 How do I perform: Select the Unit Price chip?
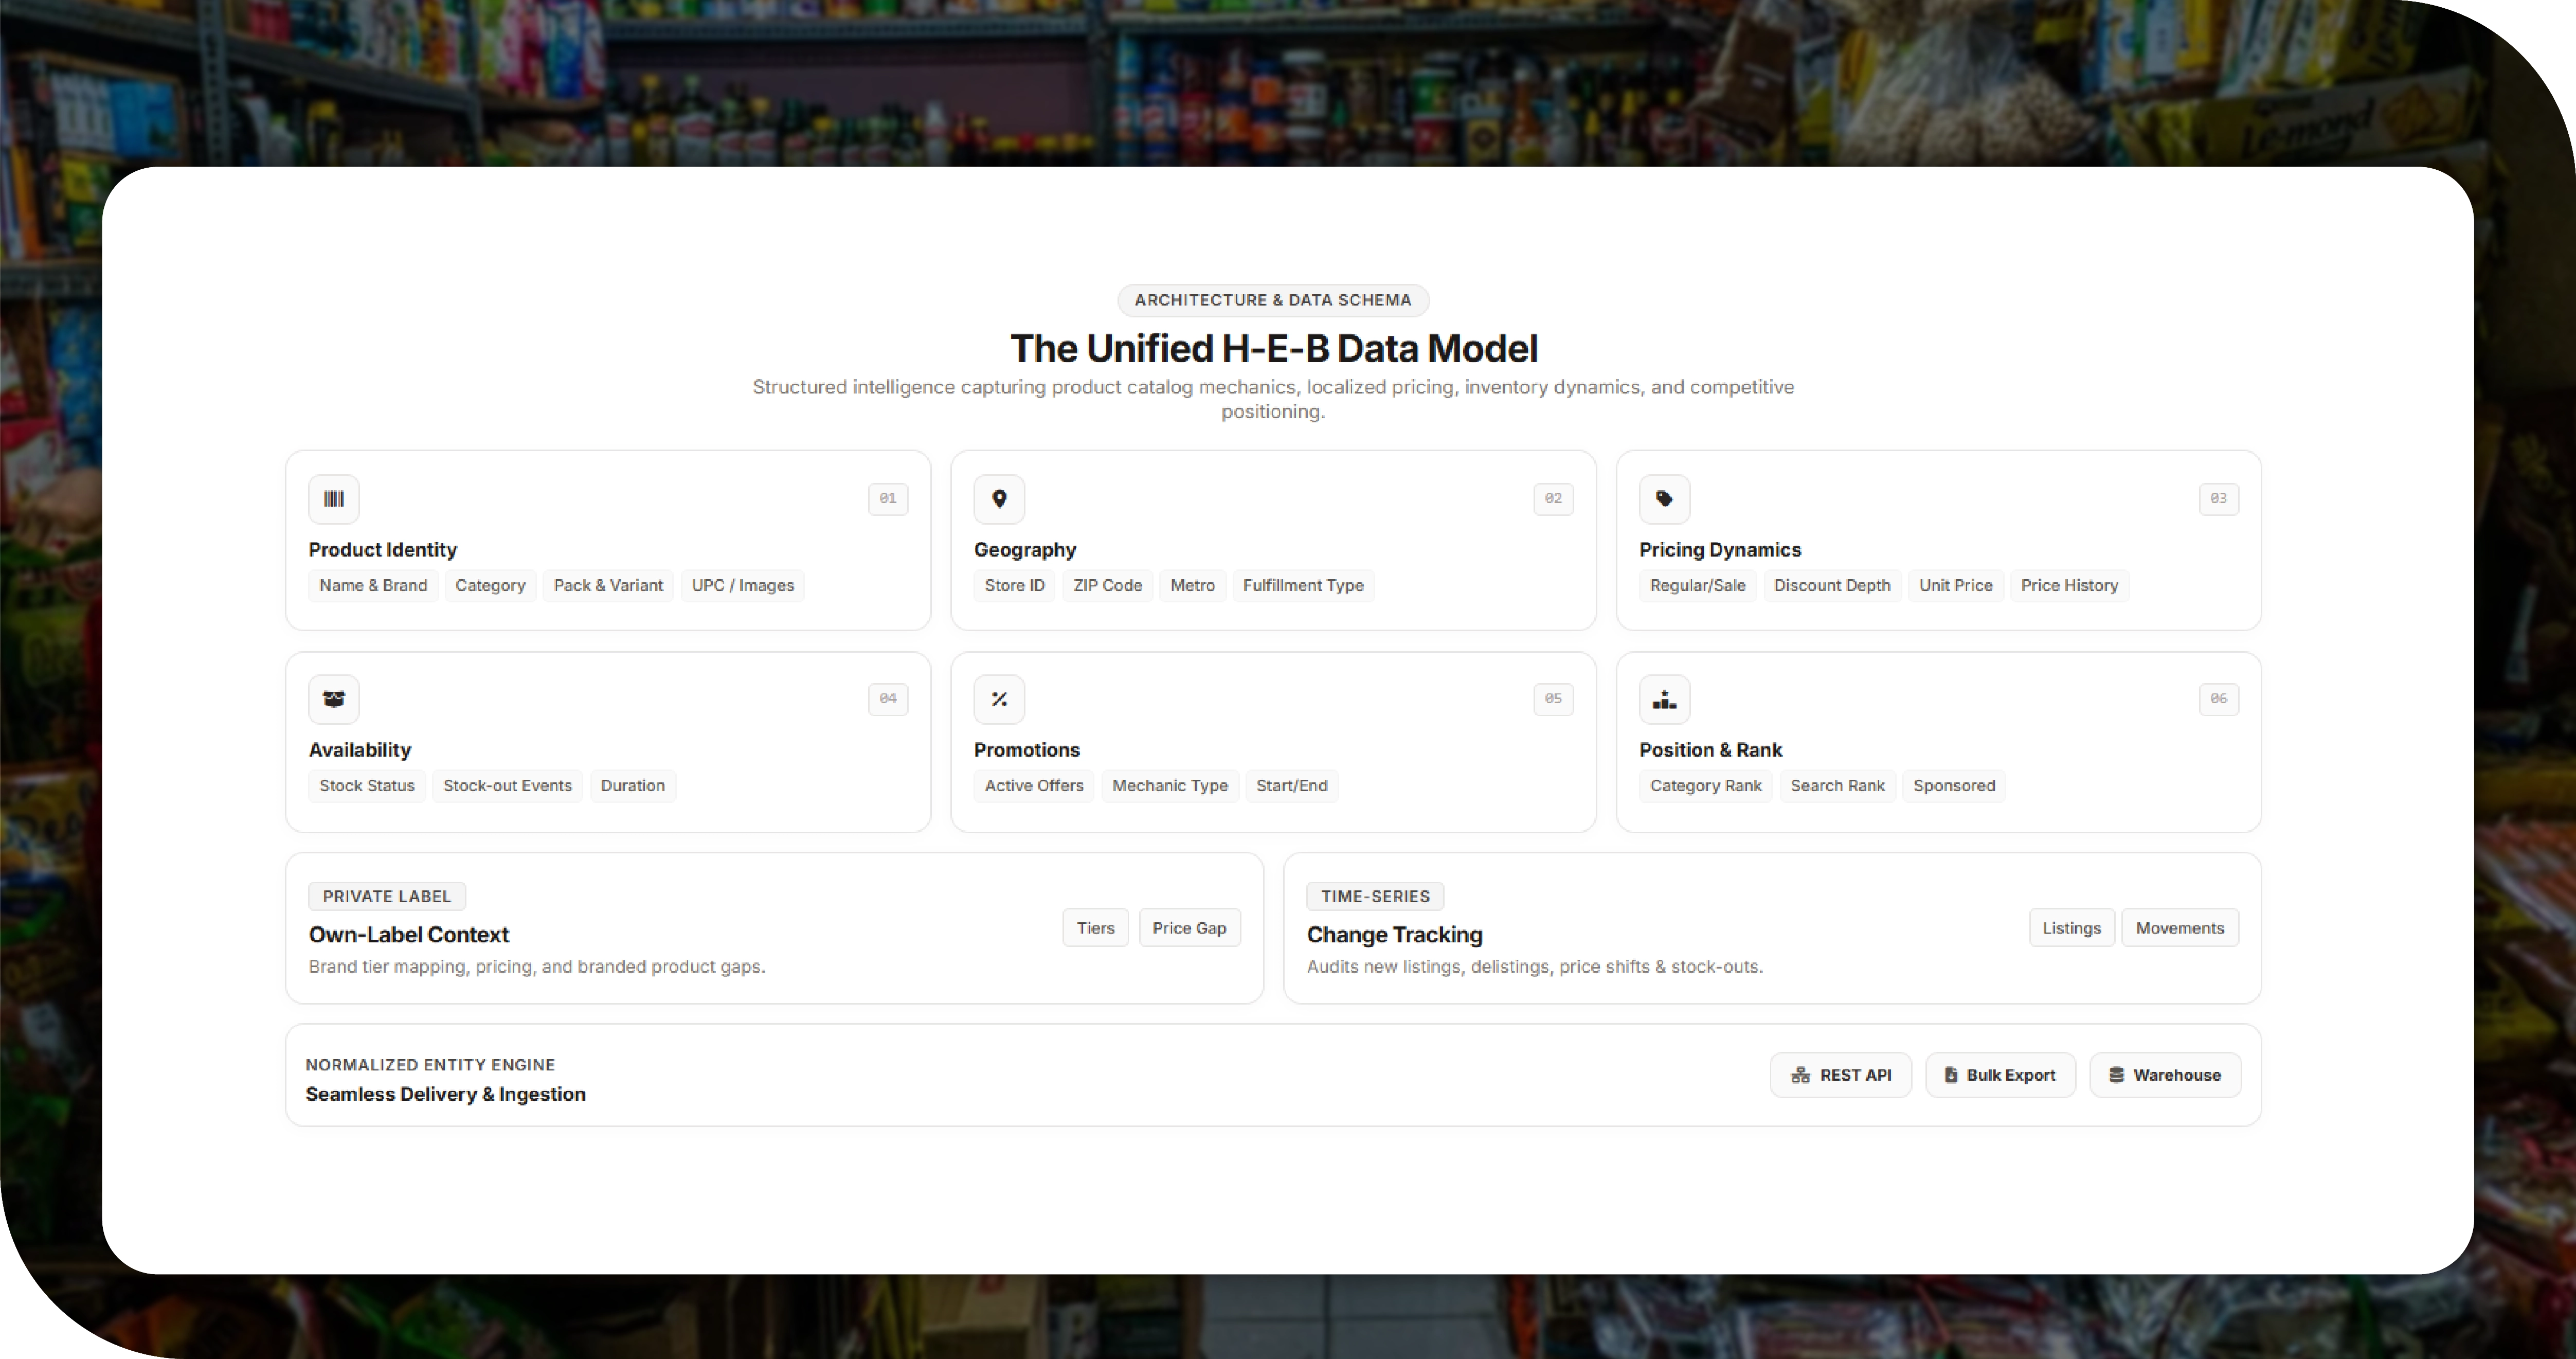coord(1956,586)
